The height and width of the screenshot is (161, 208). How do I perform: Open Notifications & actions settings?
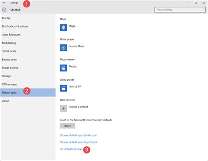(28, 26)
